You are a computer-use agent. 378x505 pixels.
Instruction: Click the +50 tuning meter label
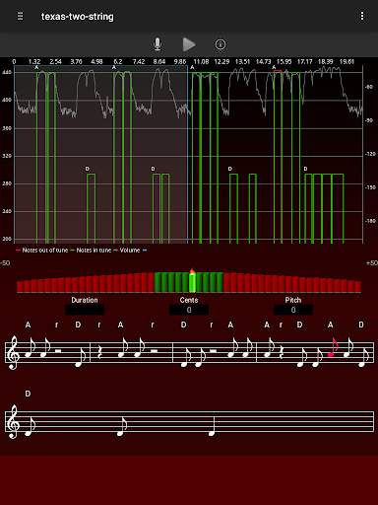click(x=371, y=263)
